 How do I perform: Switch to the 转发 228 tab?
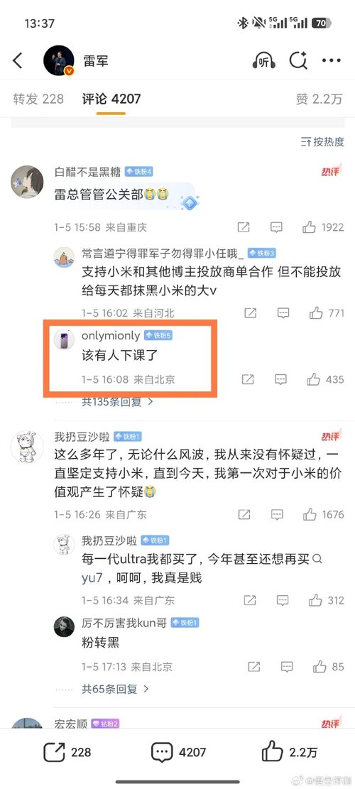coord(38,99)
